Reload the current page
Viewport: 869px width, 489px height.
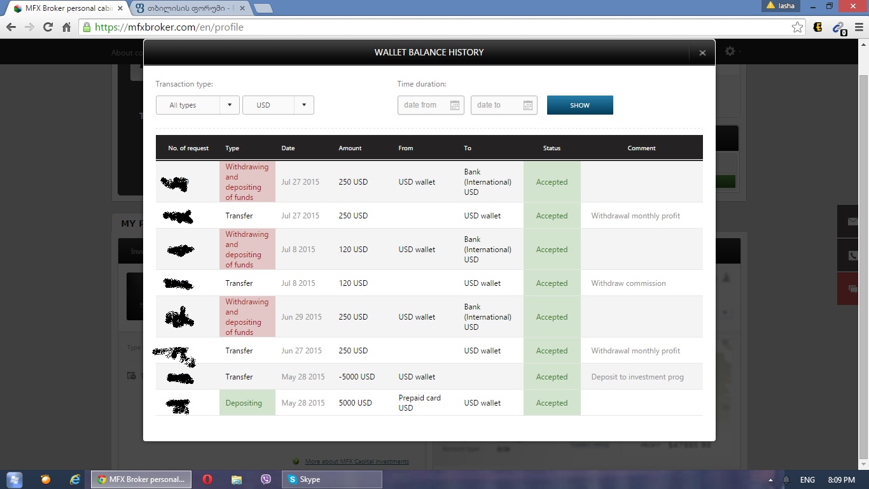coord(48,27)
